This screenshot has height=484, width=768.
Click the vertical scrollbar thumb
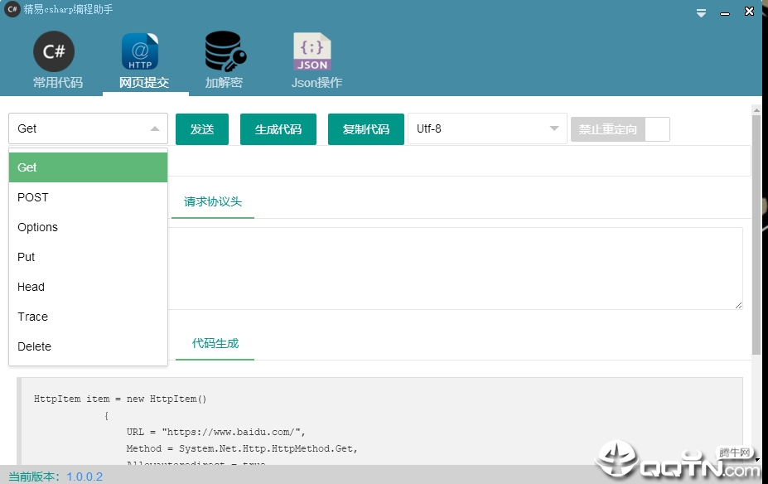756,235
